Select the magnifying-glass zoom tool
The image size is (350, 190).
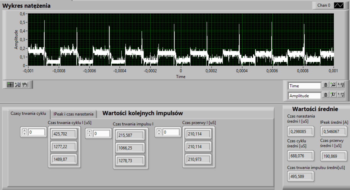[x=17, y=85]
